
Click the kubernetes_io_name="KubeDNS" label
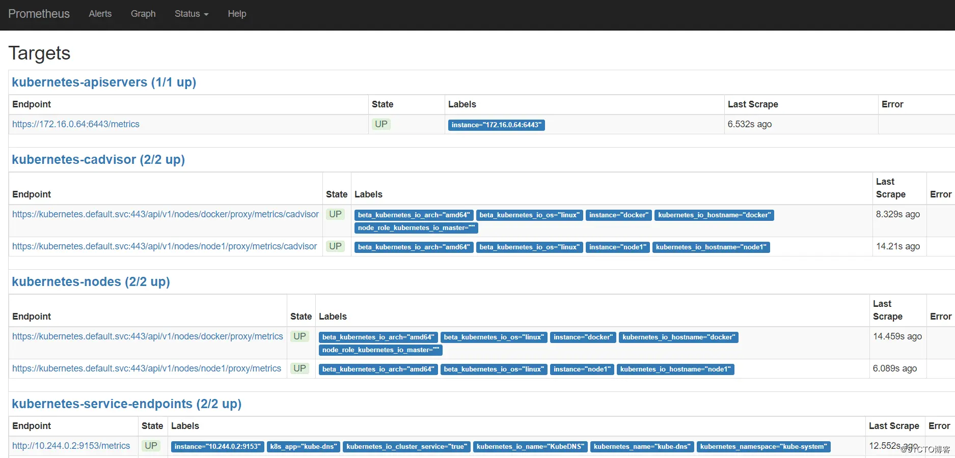530,447
